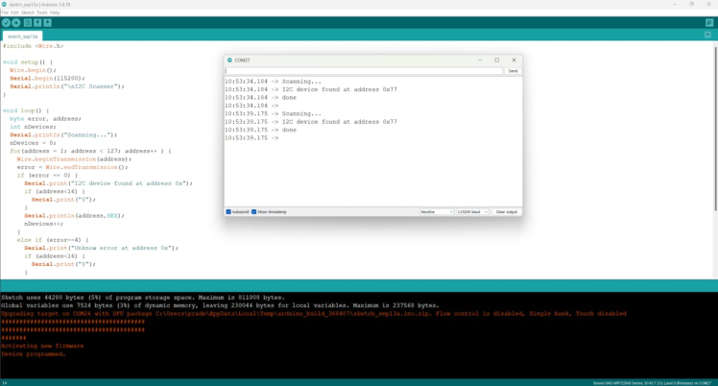Open Serial Monitor with magnifier icon
Image resolution: width=718 pixels, height=386 pixels.
pos(710,22)
